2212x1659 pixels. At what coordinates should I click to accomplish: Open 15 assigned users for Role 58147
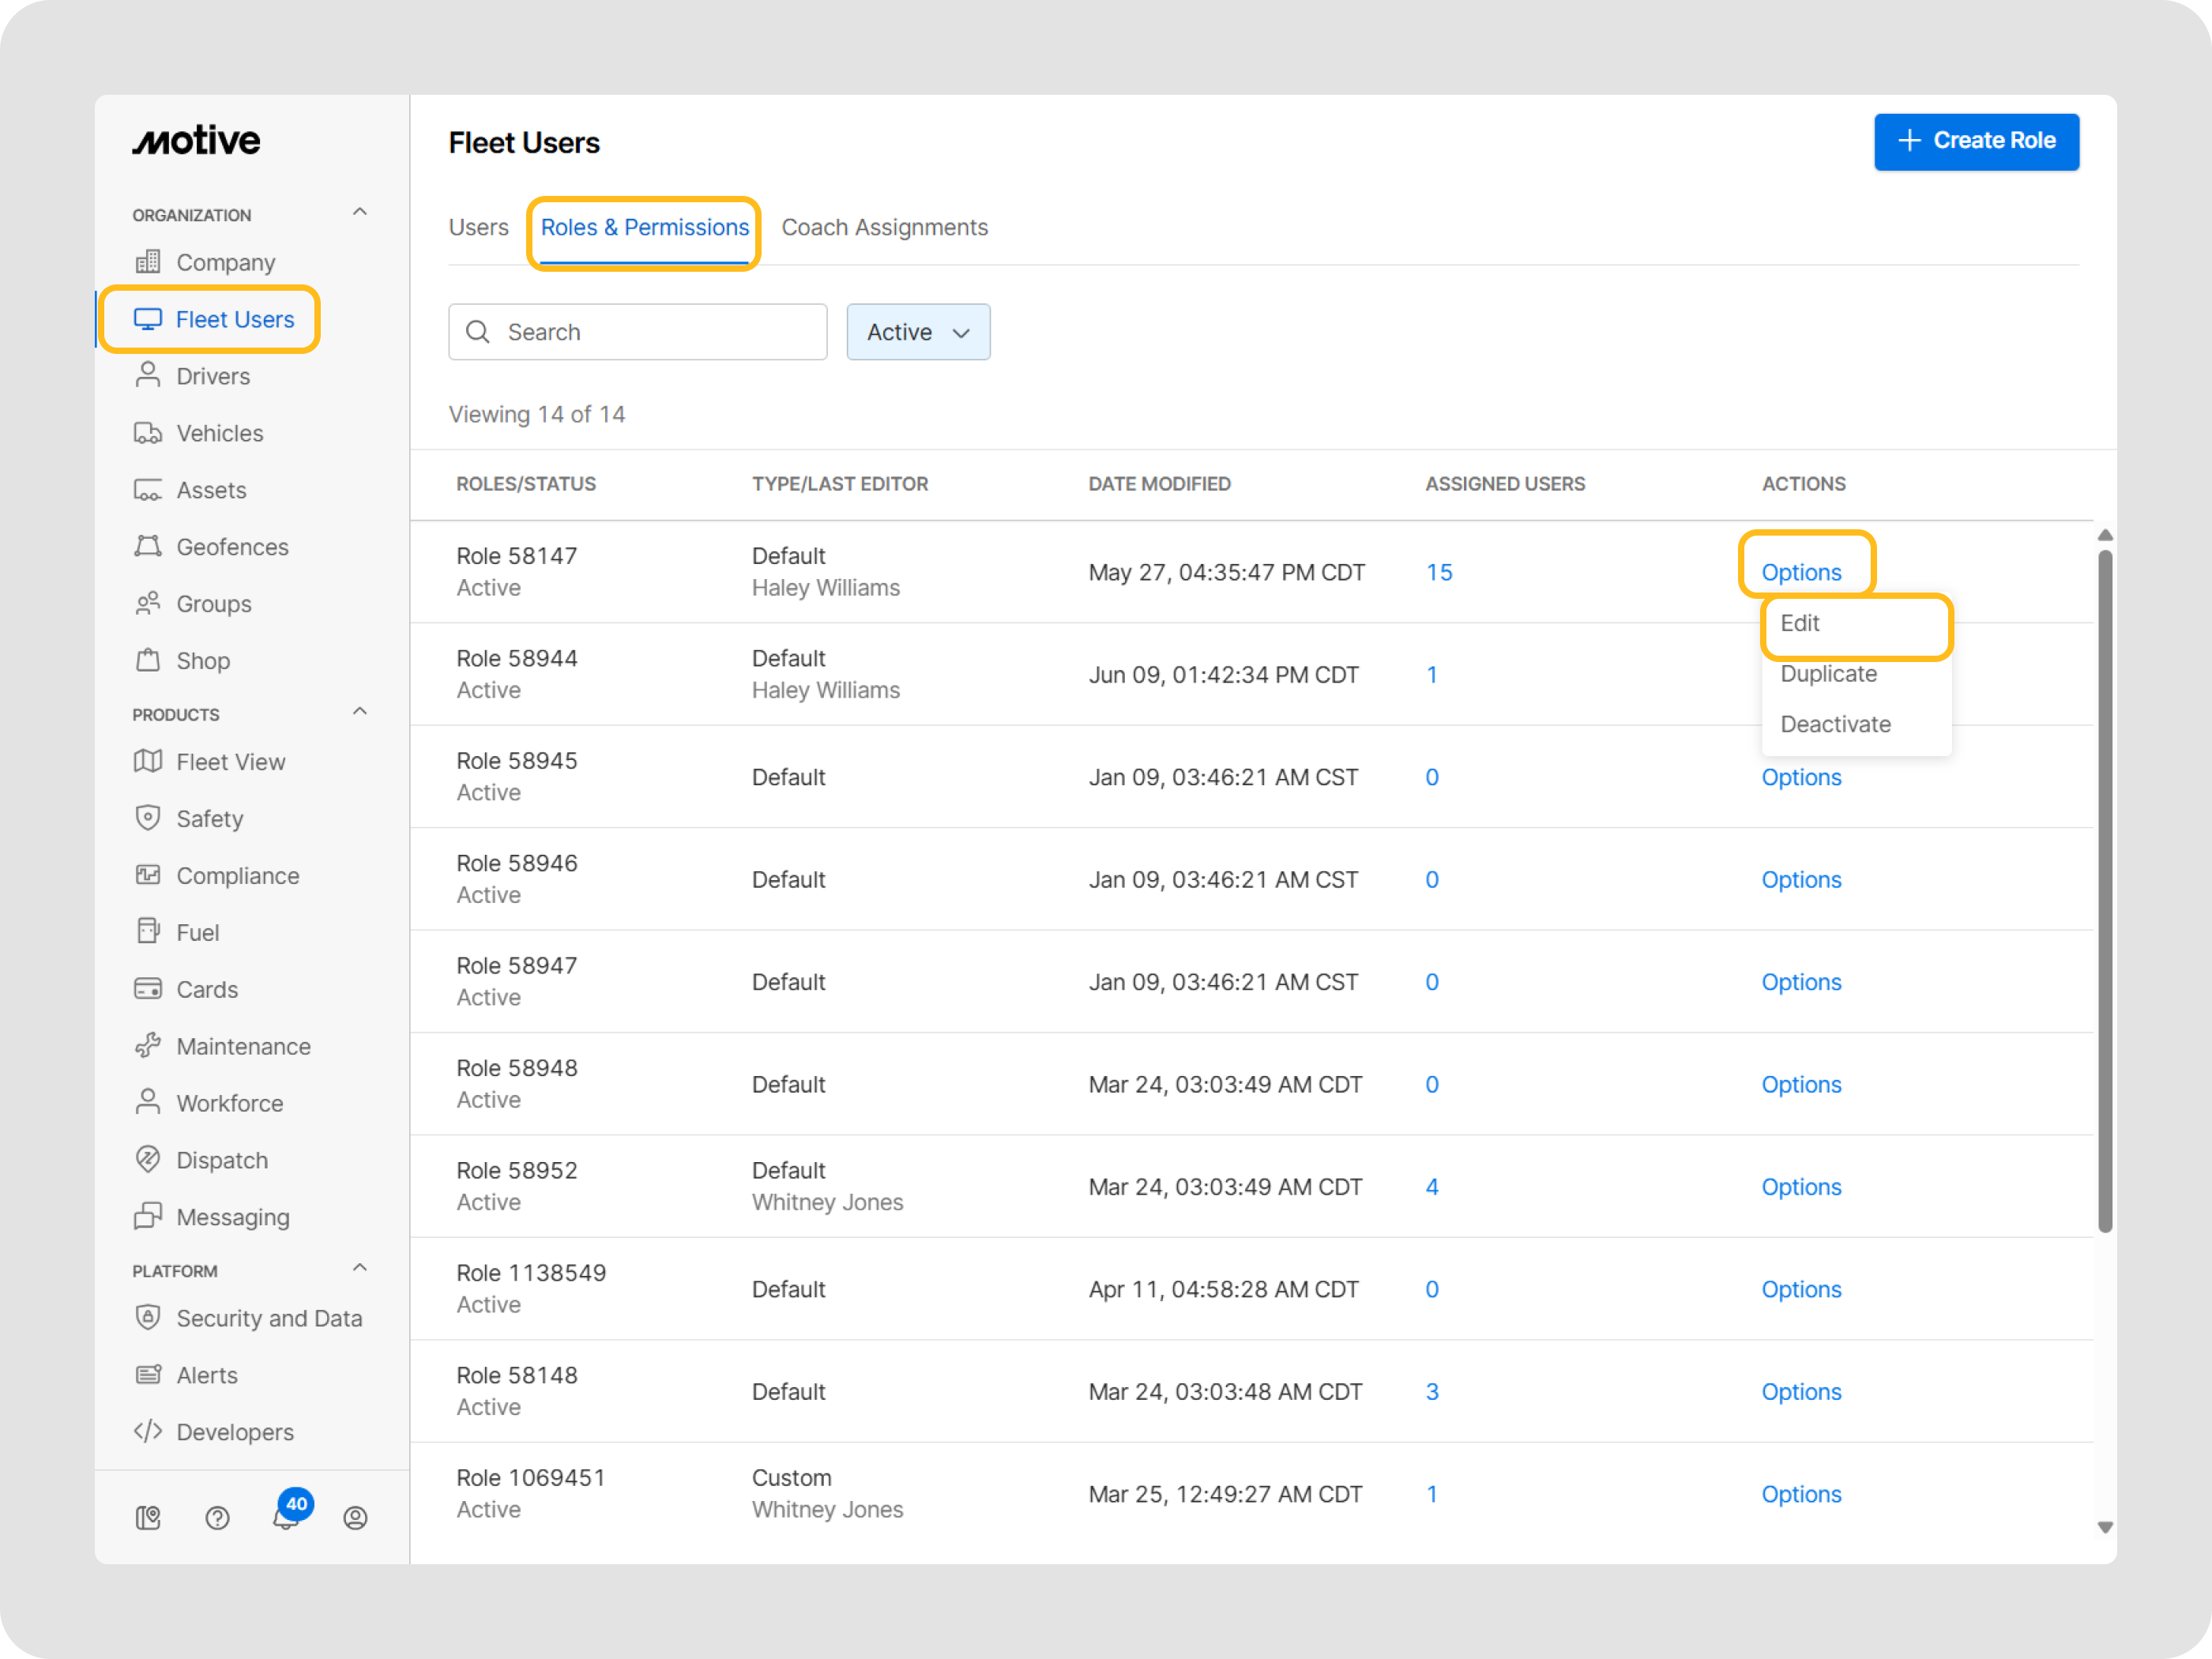click(1438, 572)
